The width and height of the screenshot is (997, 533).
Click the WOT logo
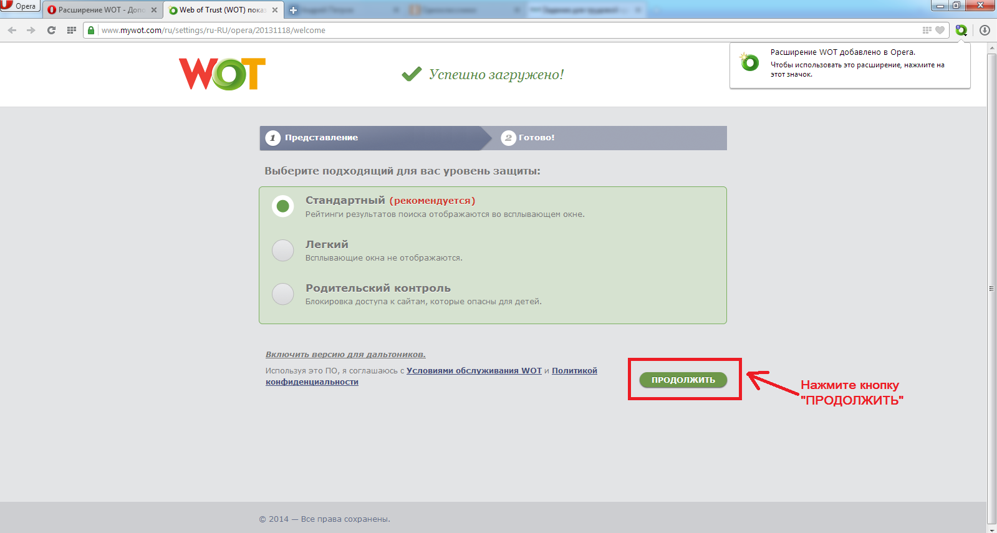(223, 74)
